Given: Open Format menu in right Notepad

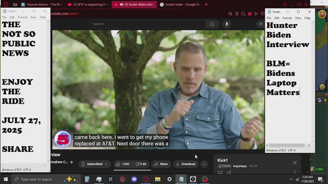Looking at the screenshot, I should [x=287, y=18].
